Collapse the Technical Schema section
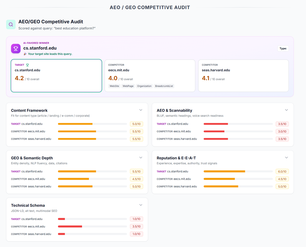The width and height of the screenshot is (306, 247). 141,205
